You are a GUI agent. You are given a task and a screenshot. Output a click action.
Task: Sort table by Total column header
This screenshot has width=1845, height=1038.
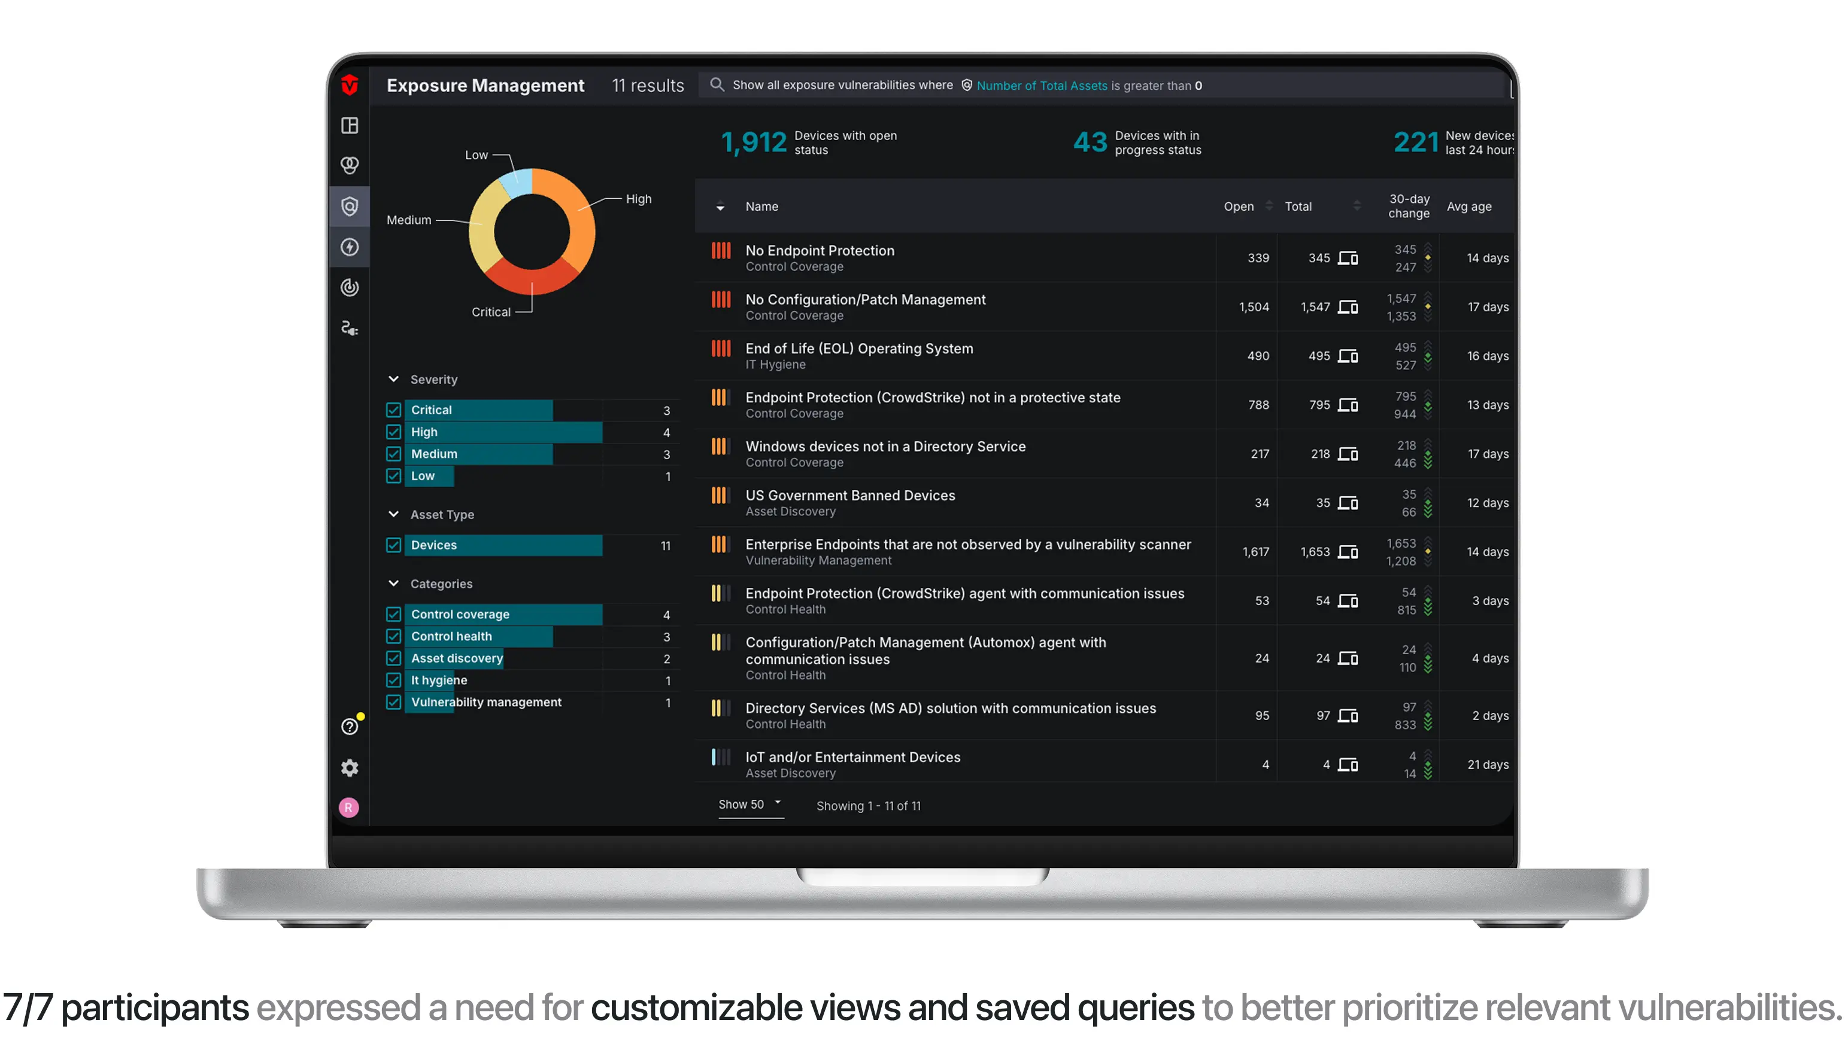tap(1298, 207)
